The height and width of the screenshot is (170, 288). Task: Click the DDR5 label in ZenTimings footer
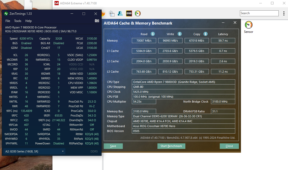point(94,151)
